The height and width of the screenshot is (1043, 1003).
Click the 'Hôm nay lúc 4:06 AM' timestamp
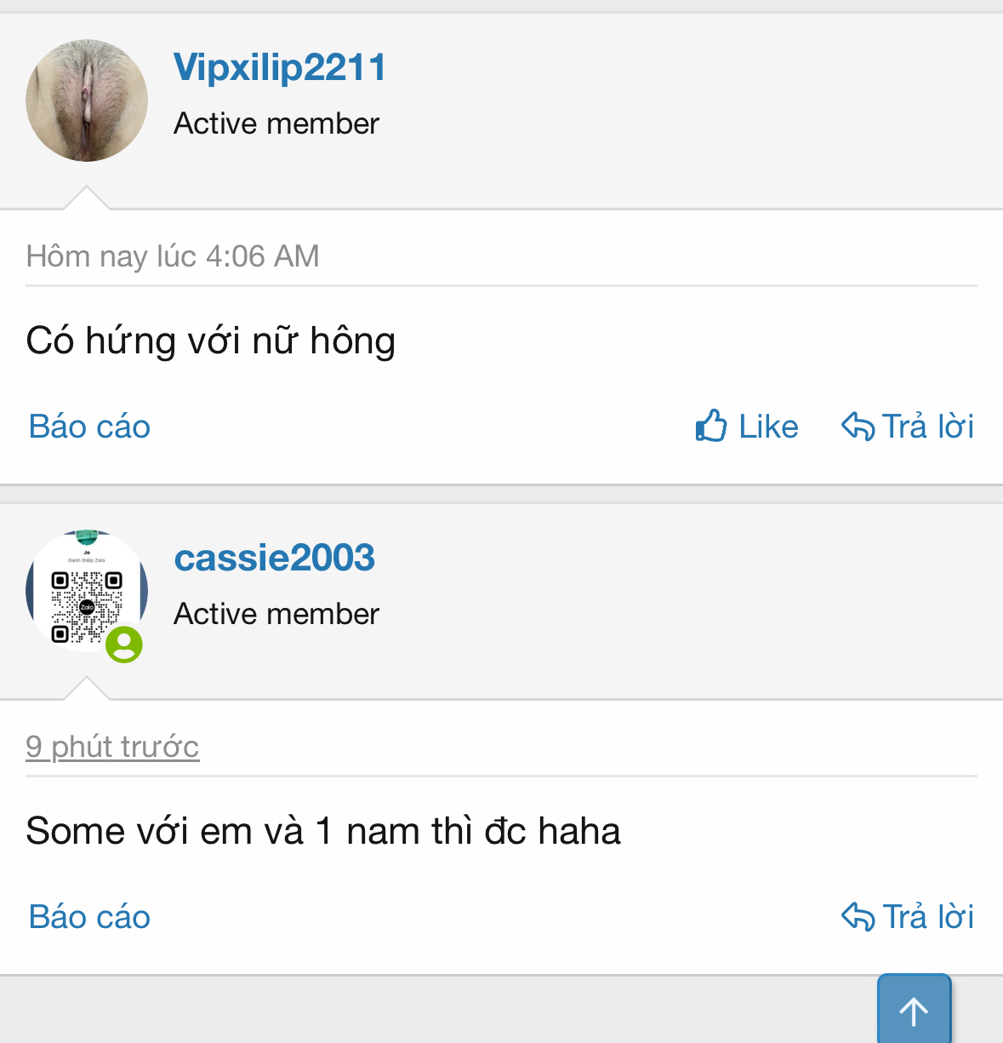[x=173, y=256]
